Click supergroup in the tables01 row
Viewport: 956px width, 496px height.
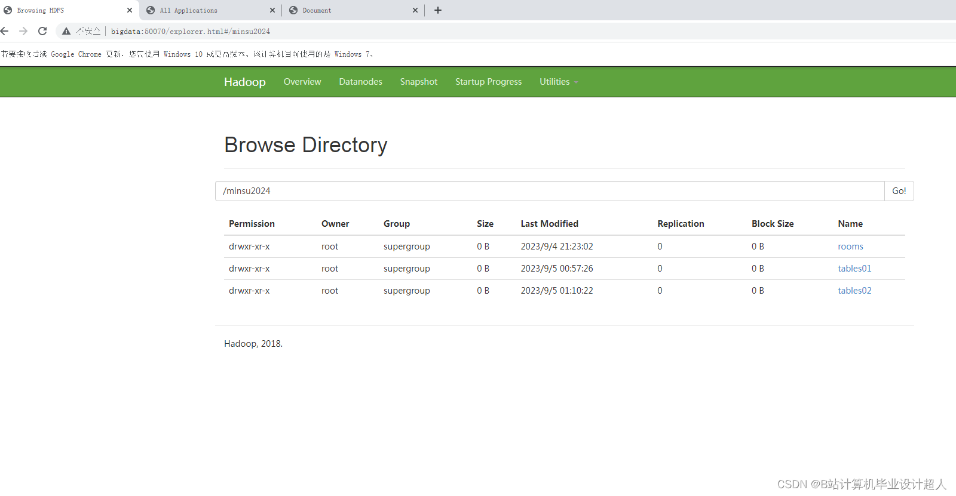coord(407,269)
